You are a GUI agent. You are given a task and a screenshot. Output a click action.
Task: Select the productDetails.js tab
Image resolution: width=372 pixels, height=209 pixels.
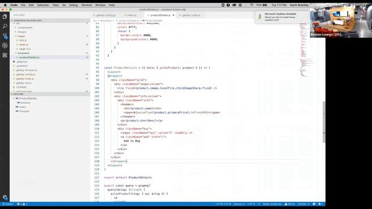[160, 15]
